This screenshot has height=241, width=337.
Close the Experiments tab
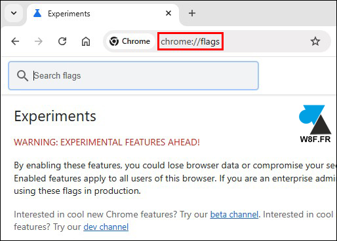[x=168, y=13]
